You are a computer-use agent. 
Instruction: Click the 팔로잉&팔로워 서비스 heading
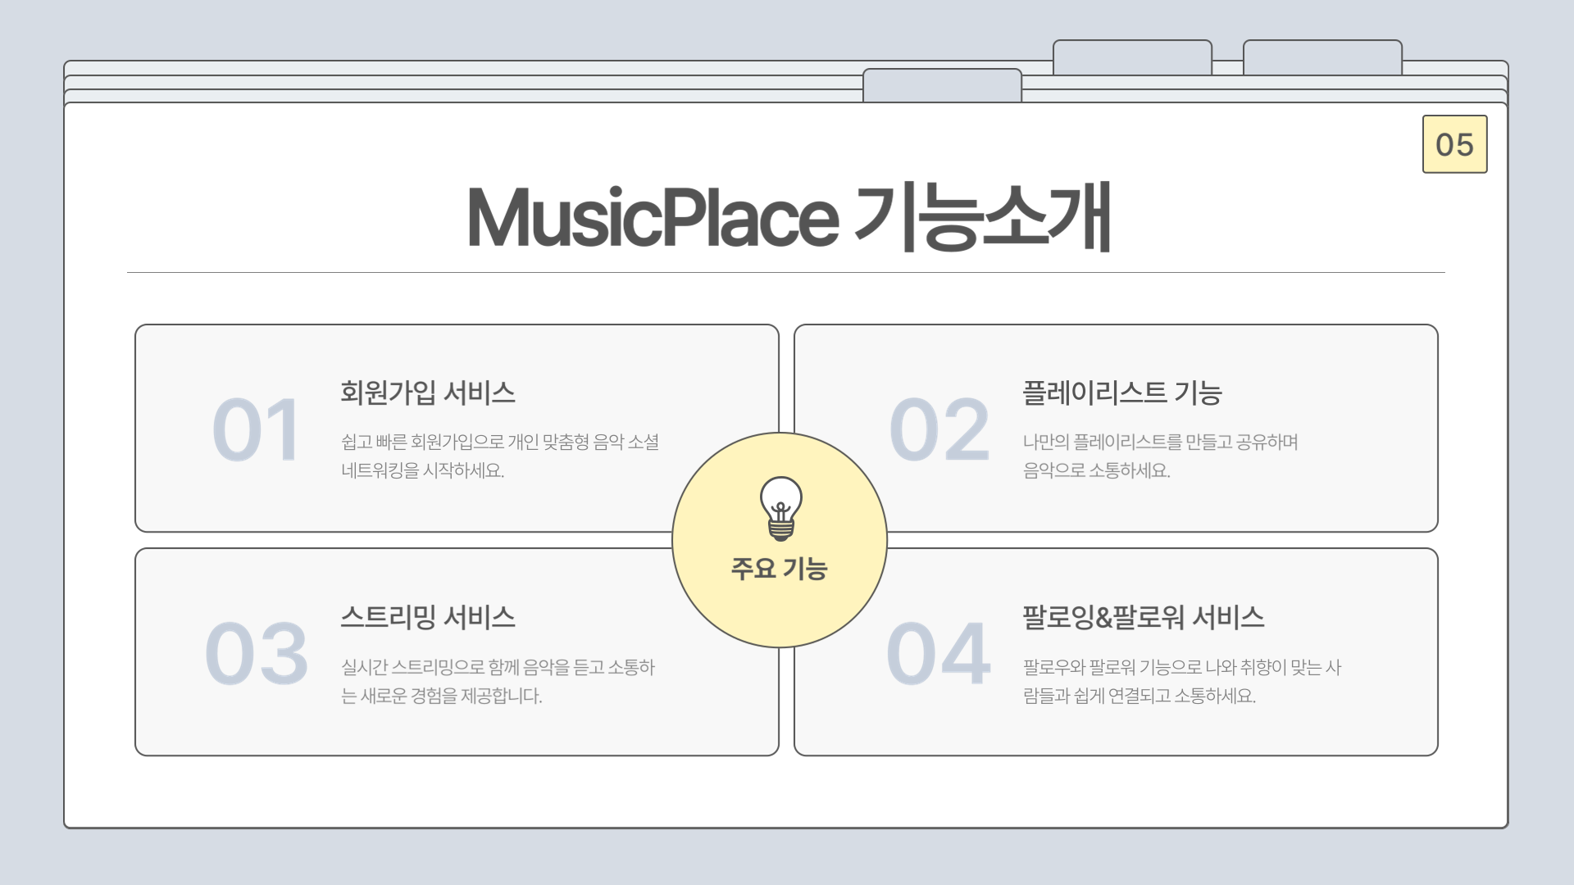click(1144, 617)
